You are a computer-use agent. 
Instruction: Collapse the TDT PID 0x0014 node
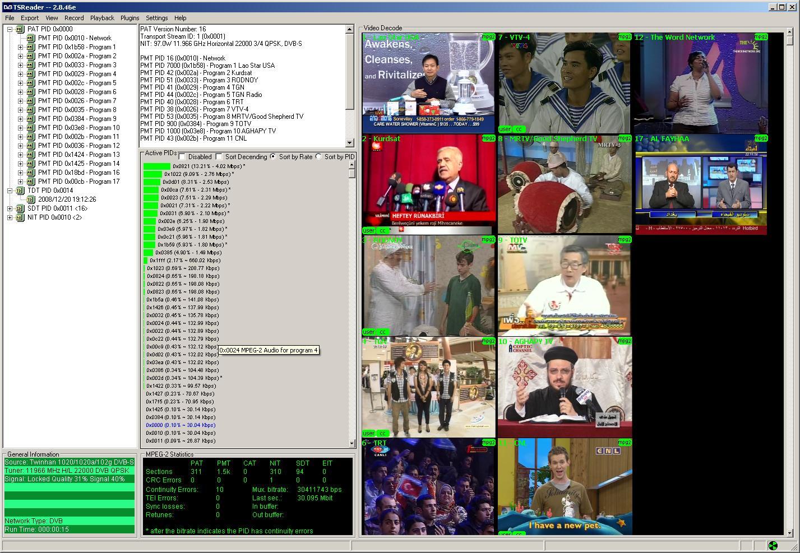(10, 190)
